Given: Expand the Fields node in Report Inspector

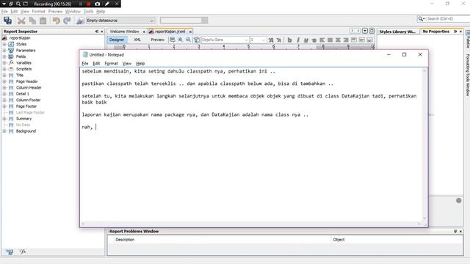Looking at the screenshot, I should [x=4, y=56].
